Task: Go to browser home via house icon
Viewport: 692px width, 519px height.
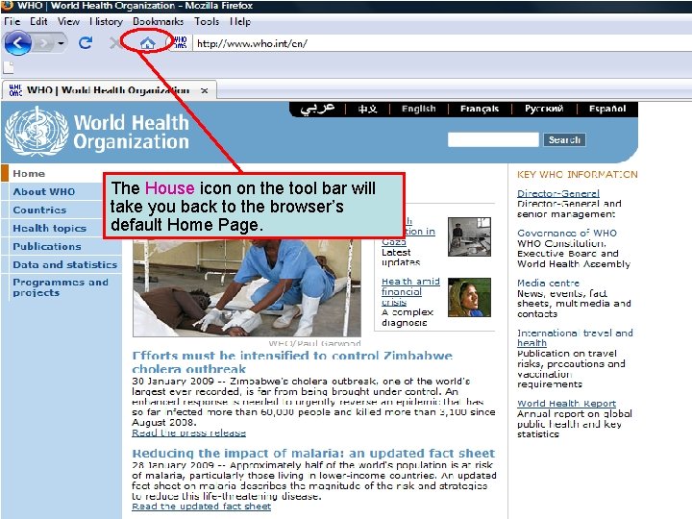Action: 147,43
